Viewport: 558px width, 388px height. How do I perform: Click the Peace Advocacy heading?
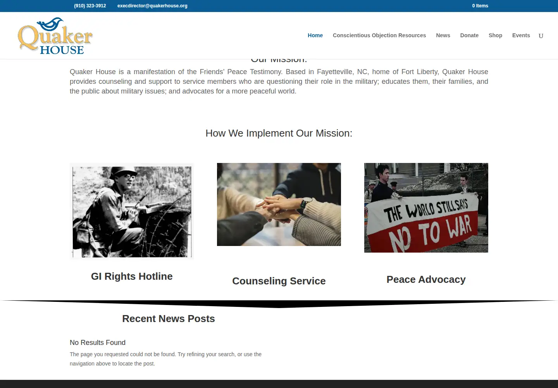pos(426,279)
